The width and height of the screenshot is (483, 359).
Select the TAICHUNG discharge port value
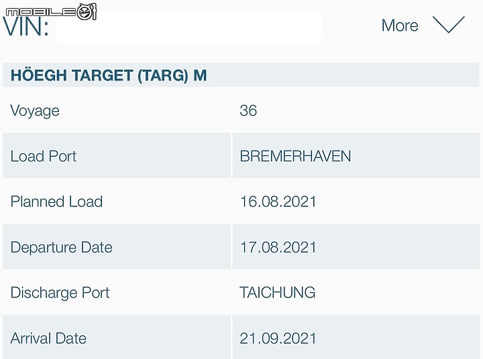(x=278, y=293)
